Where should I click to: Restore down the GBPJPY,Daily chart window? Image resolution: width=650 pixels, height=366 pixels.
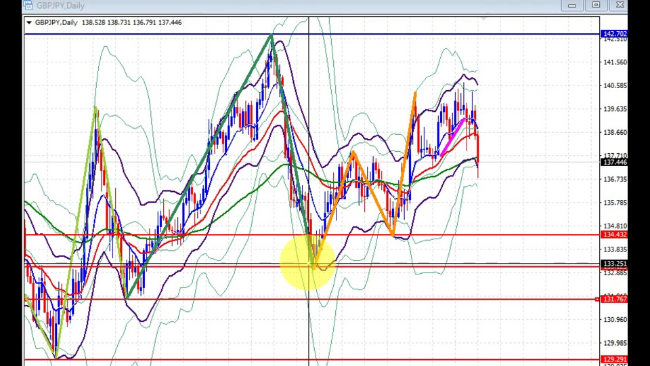(x=596, y=5)
